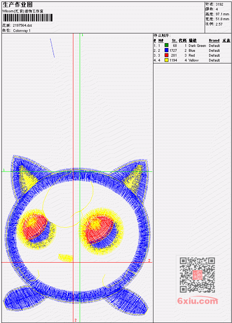Click the cat design's left red eye

pyautogui.click(x=34, y=226)
